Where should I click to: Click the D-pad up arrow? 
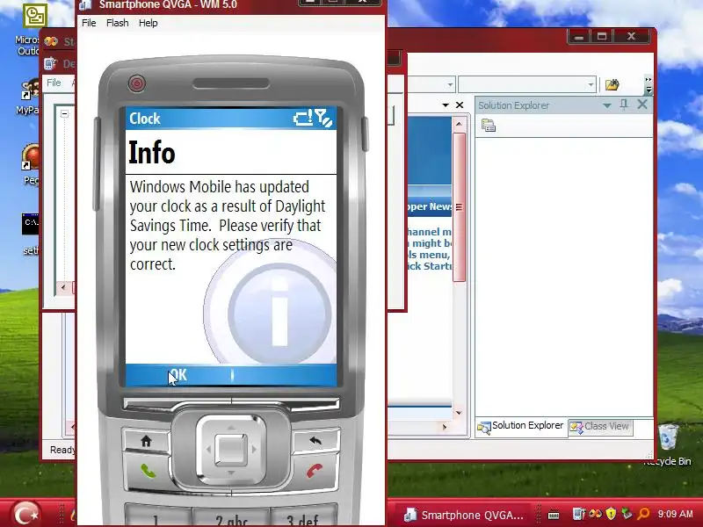231,428
